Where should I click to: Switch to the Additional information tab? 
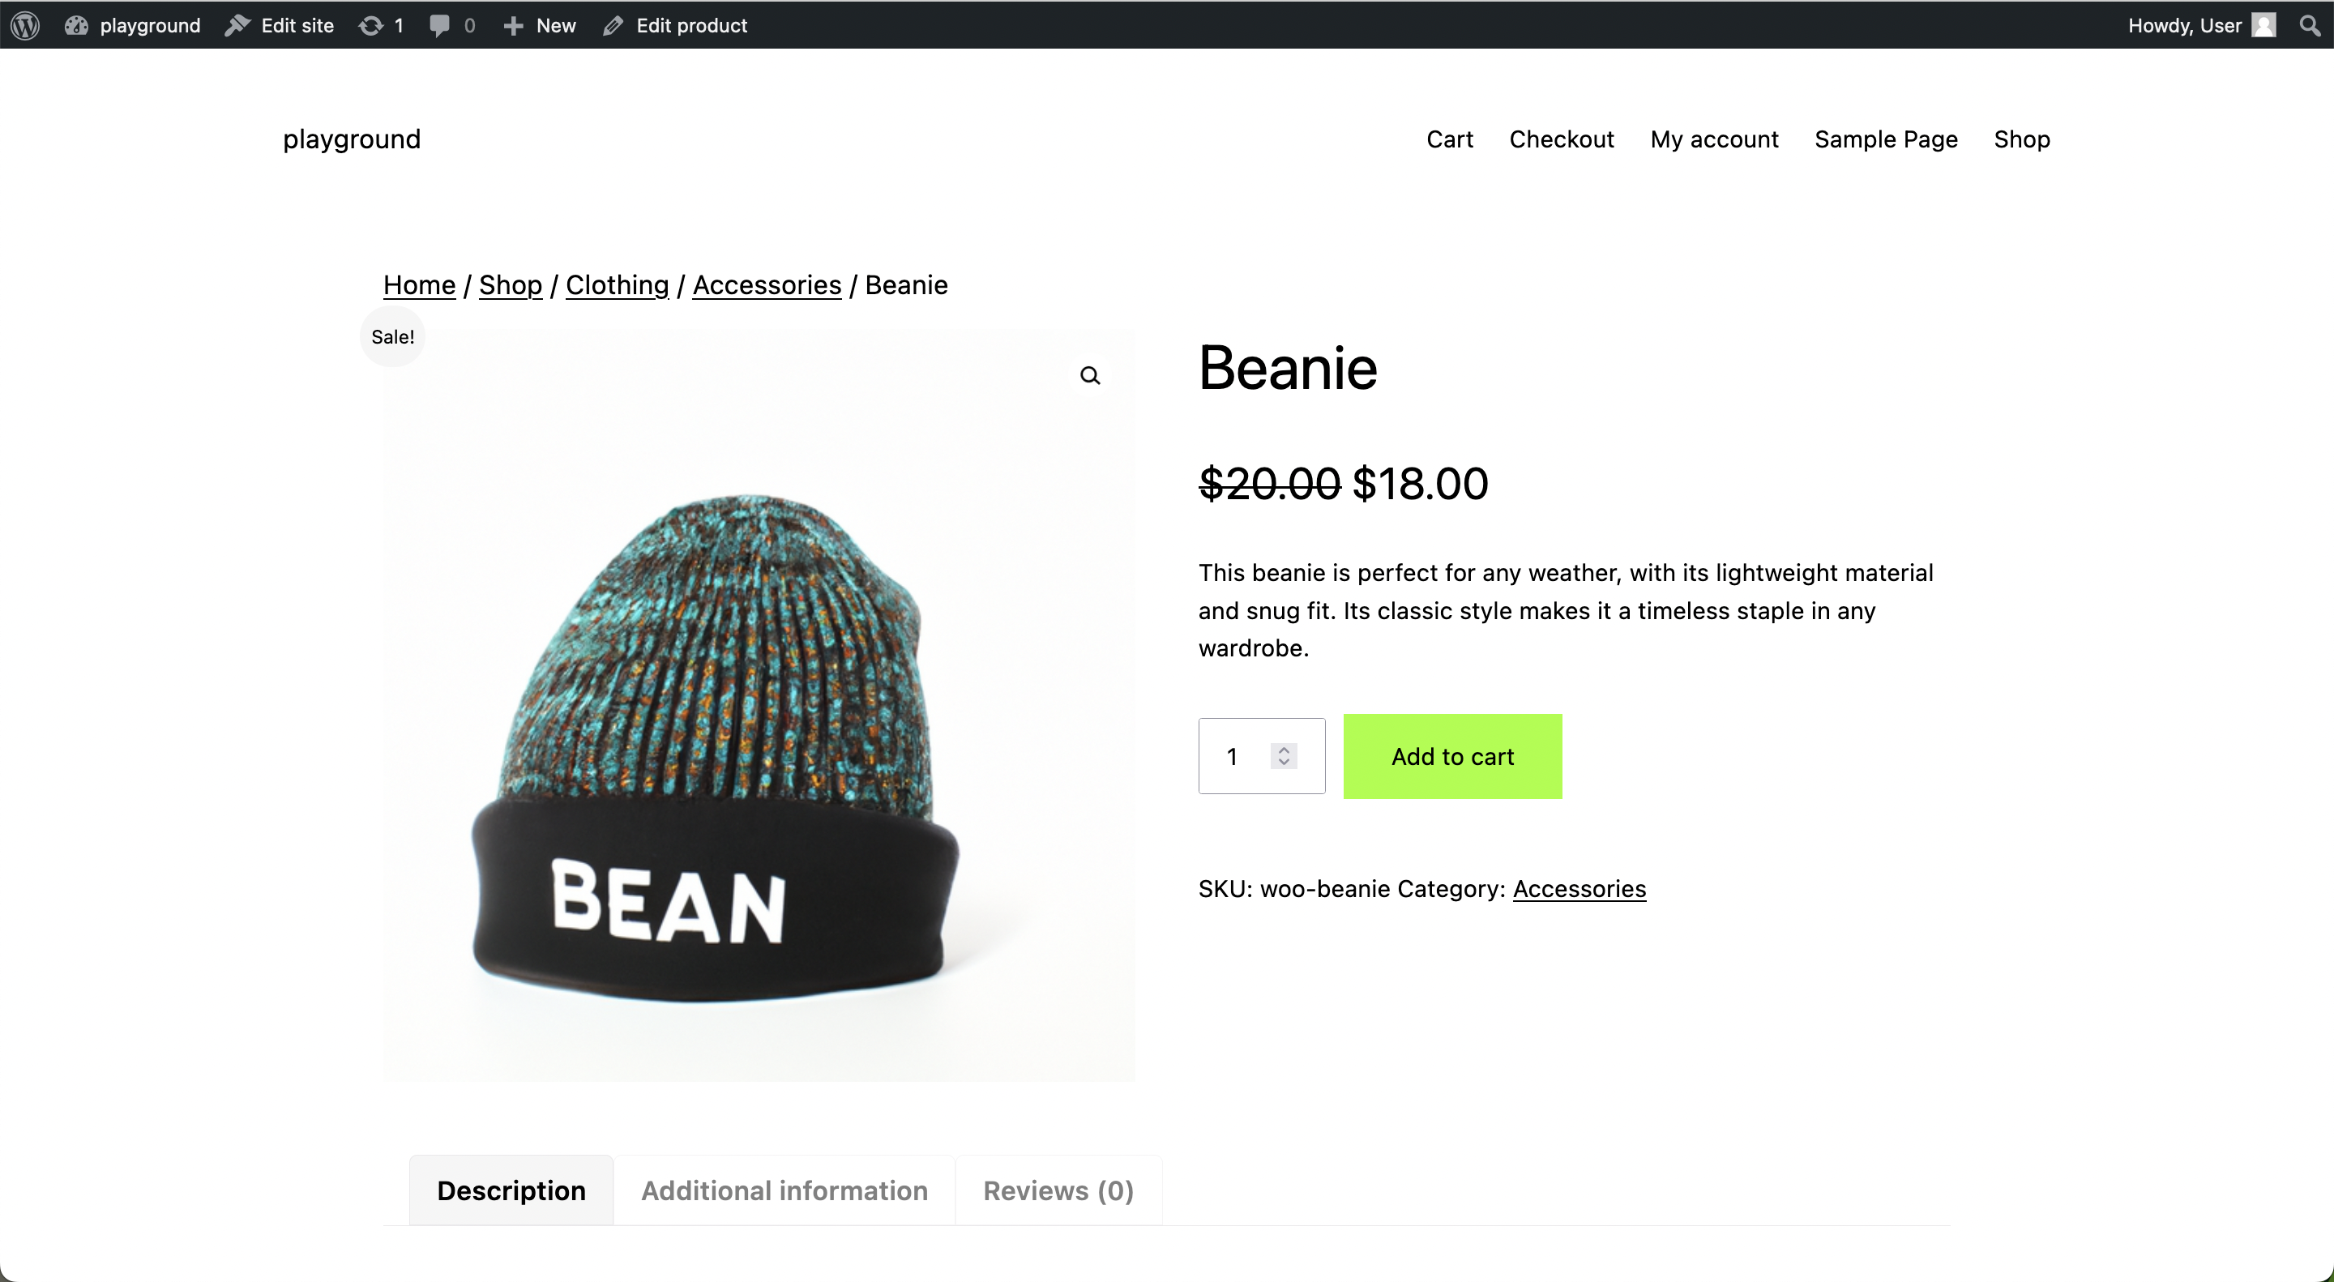pos(784,1190)
